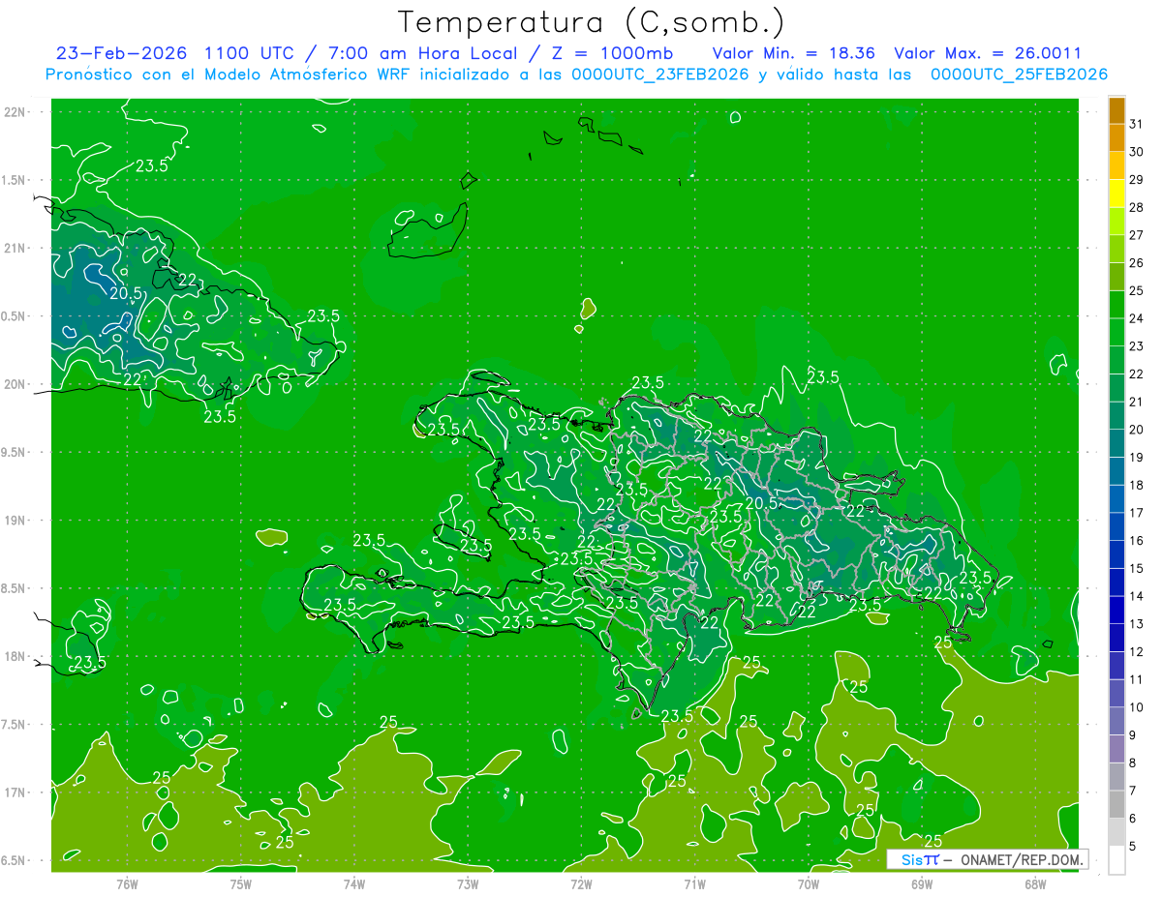Click the colorbar label '12'
This screenshot has height=897, width=1162.
[1137, 652]
